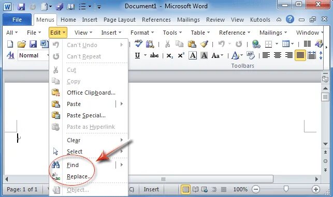Viewport: 333px width, 197px height.
Task: Open the Insert Table grid icon
Action: point(285,43)
